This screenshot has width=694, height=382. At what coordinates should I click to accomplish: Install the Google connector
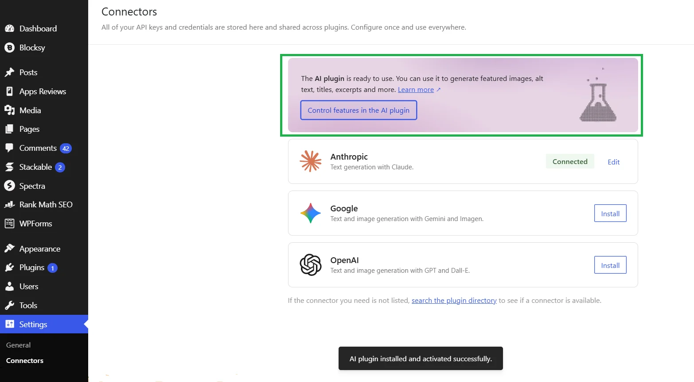coord(610,214)
